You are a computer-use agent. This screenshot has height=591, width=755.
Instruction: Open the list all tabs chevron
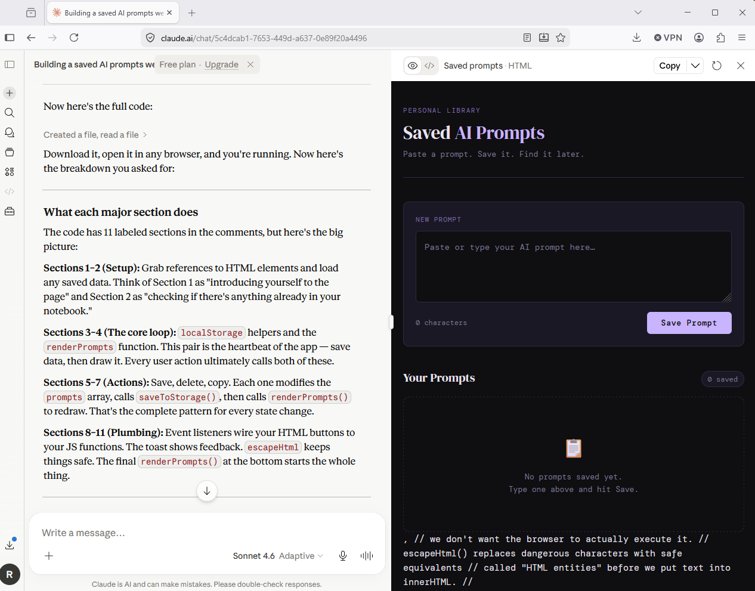pos(638,13)
